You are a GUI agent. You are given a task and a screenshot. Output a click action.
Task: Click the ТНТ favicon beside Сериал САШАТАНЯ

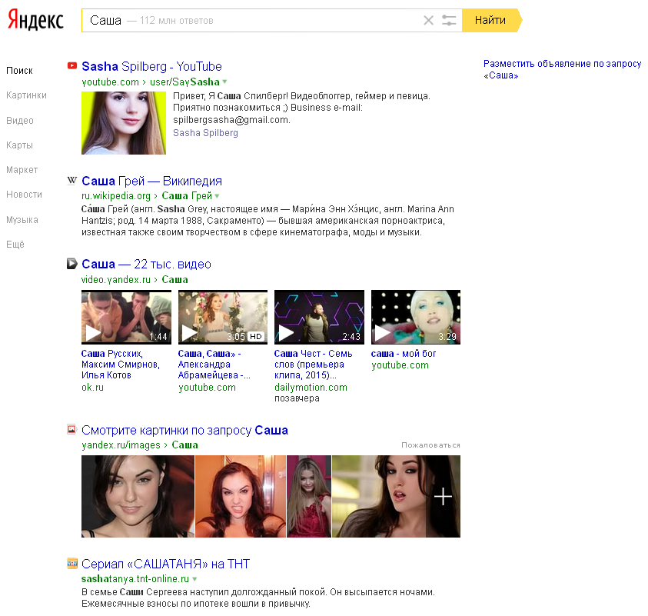(72, 563)
